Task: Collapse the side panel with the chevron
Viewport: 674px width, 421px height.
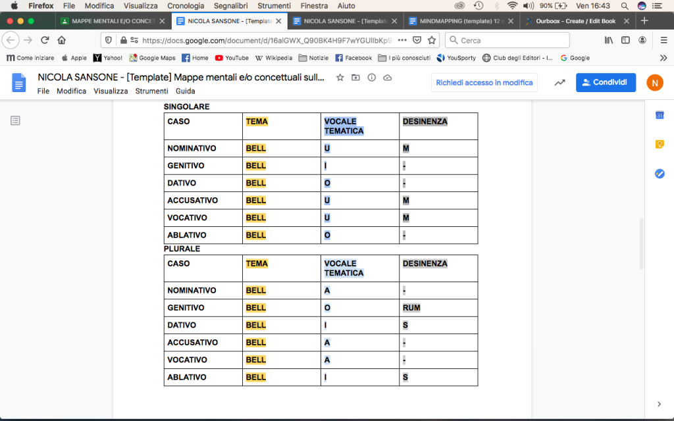Action: (x=659, y=404)
